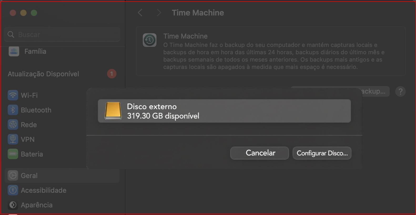Viewport: 416px width, 215px height.
Task: Open Time Machine help with the question mark
Action: [400, 91]
